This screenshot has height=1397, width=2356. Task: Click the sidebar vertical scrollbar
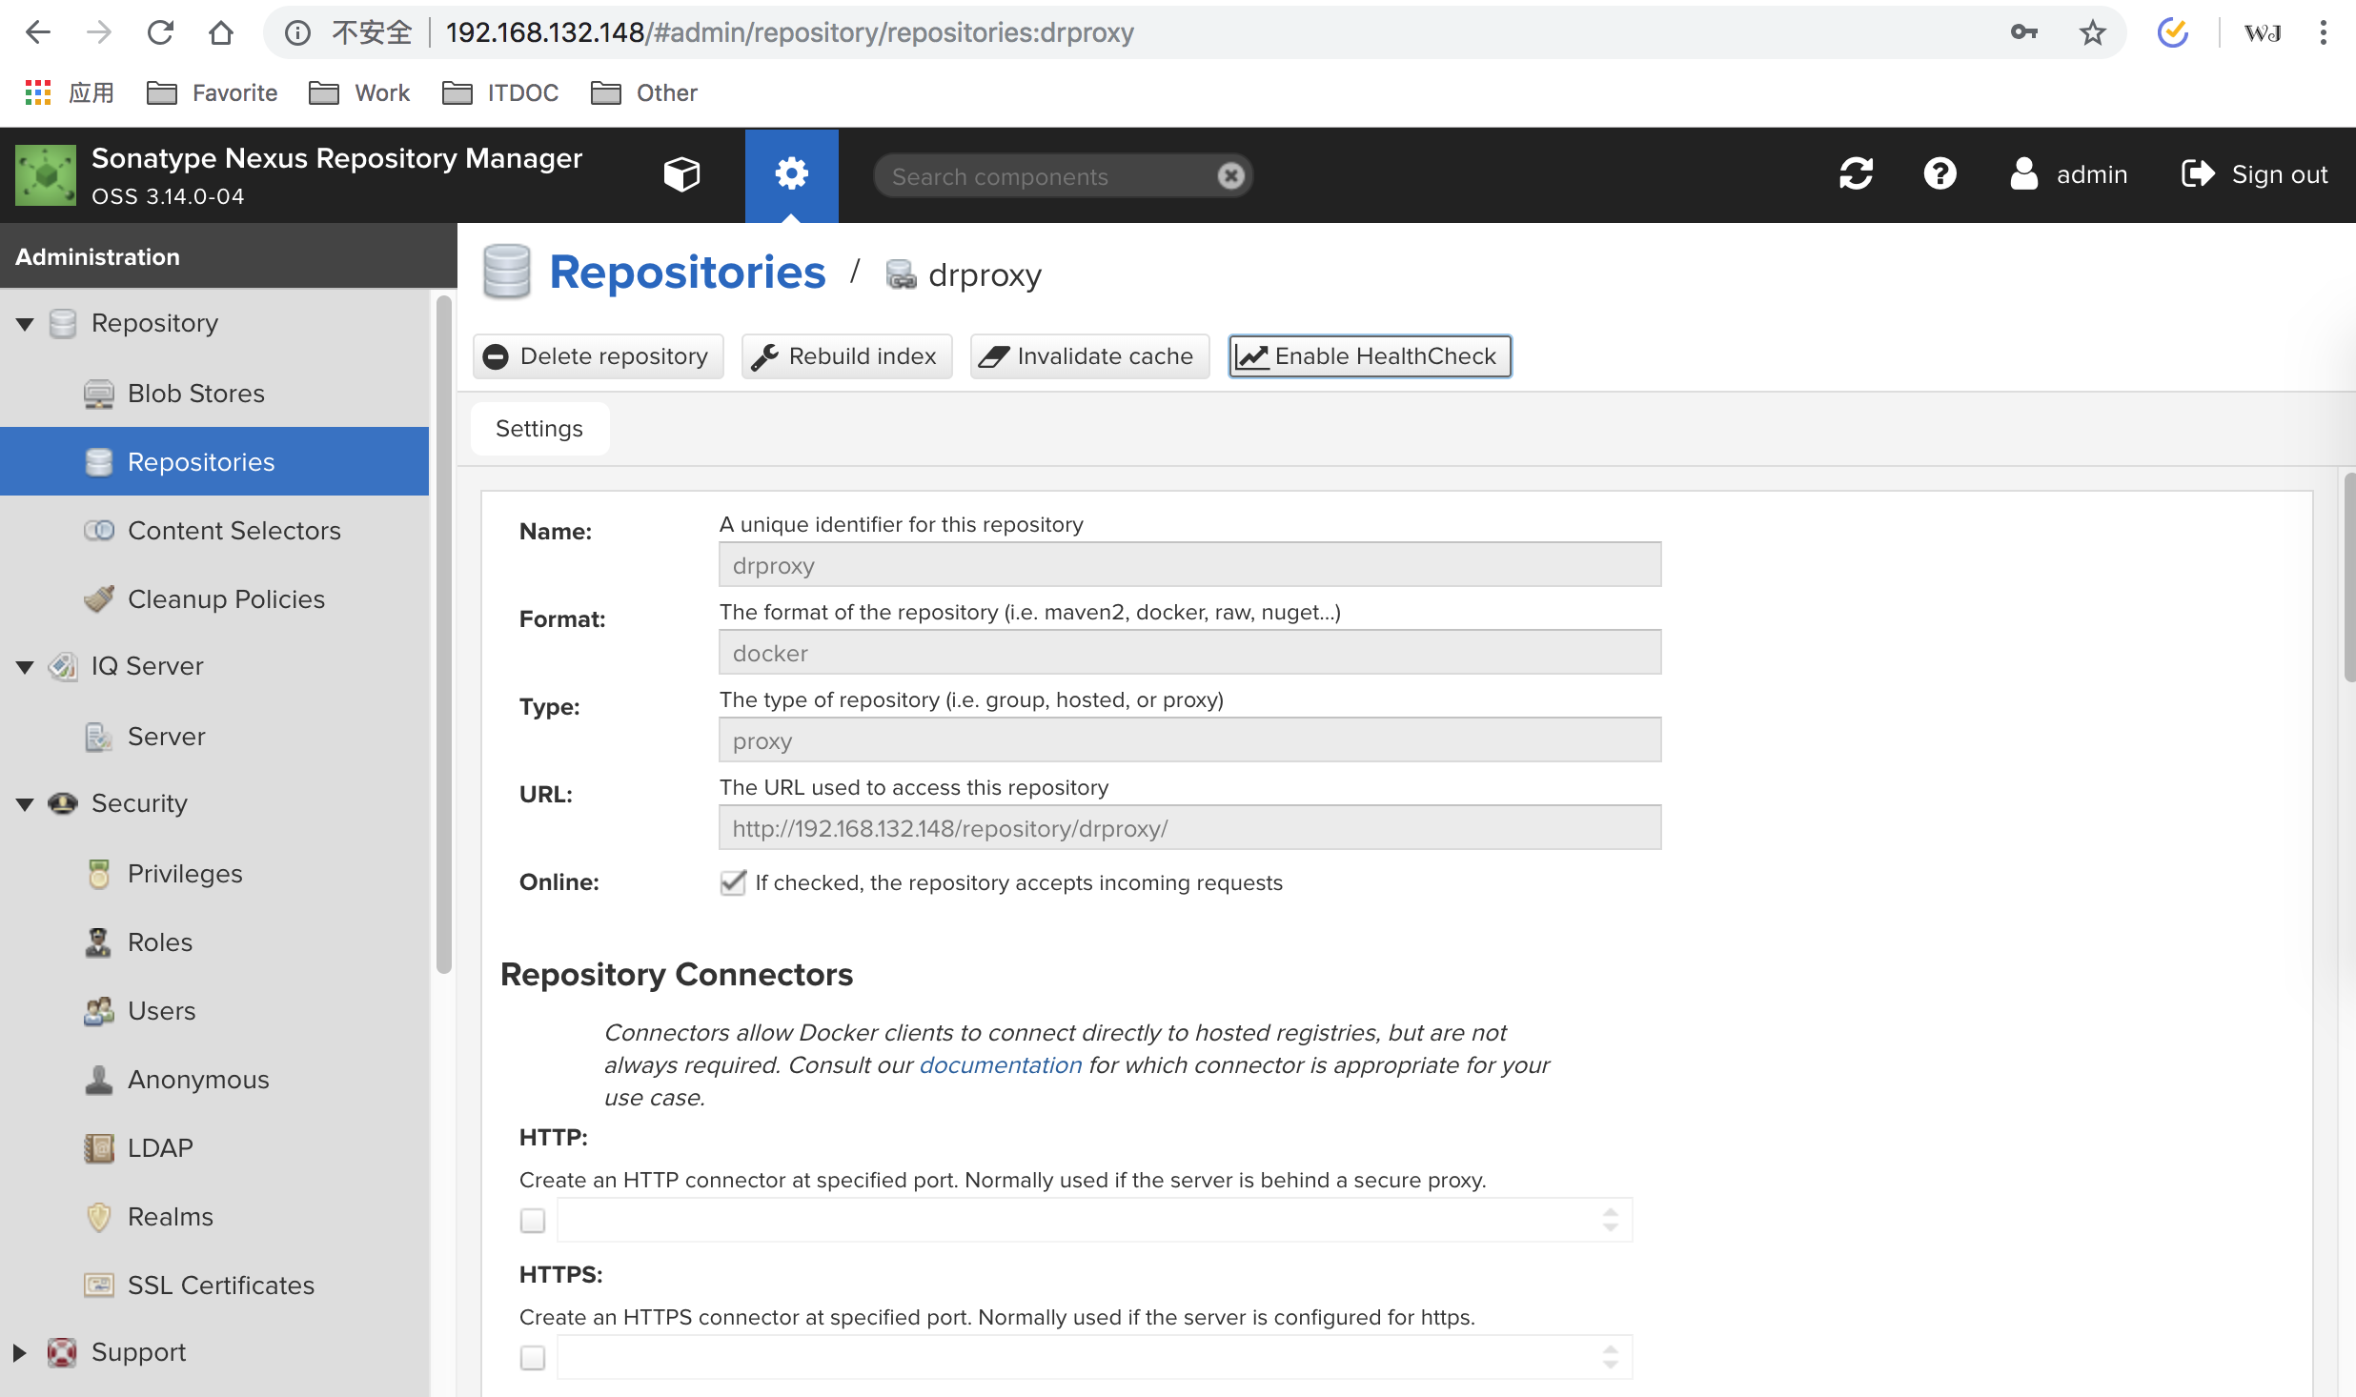[443, 635]
